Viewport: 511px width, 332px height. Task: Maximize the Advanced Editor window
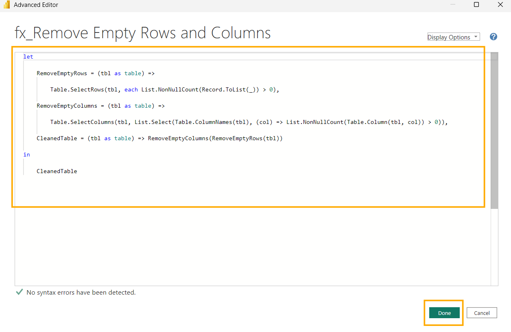[476, 5]
